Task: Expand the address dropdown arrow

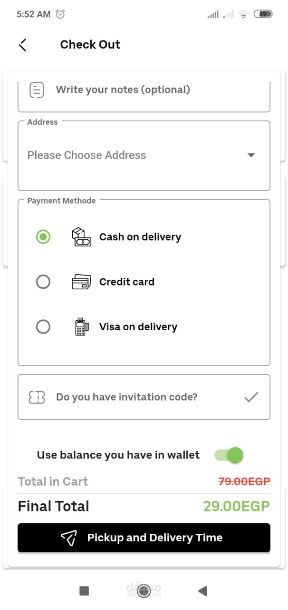Action: point(251,155)
